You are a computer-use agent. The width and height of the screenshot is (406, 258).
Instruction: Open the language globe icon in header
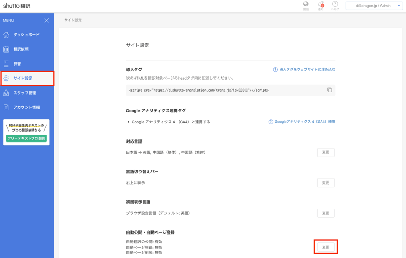[x=306, y=4]
